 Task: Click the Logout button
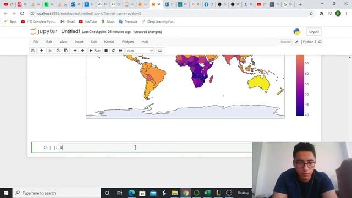click(314, 32)
